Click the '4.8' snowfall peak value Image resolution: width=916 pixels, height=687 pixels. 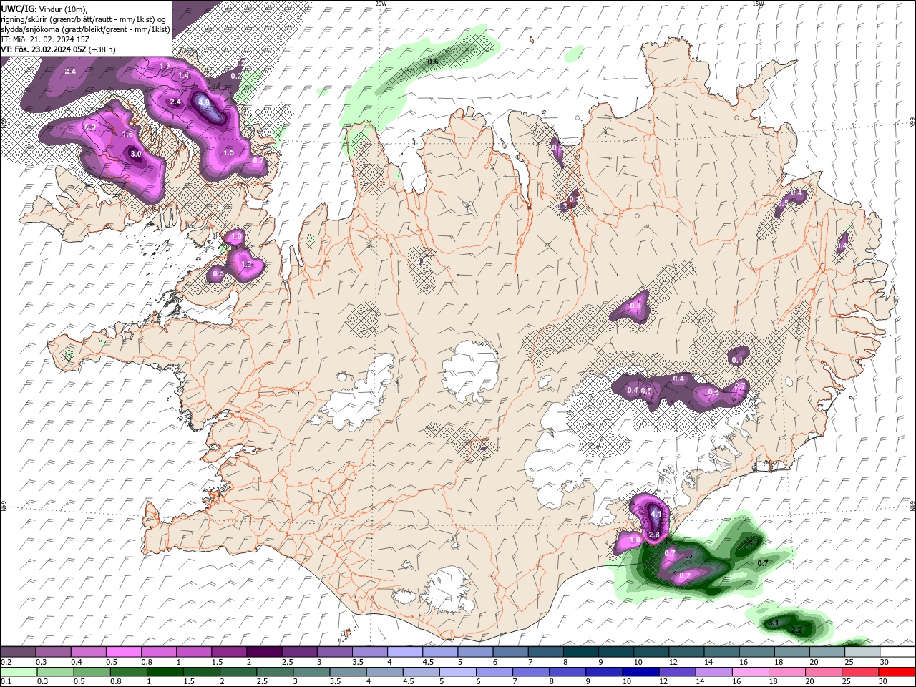pyautogui.click(x=204, y=102)
